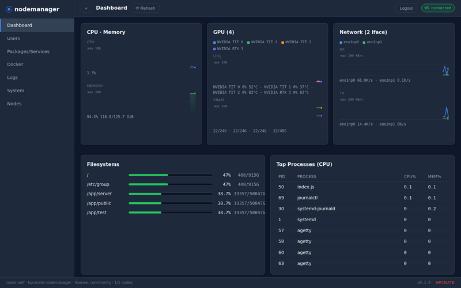Click the NVIDIA RTX 3 purple legend swatch
This screenshot has width=461, height=288.
(x=214, y=49)
